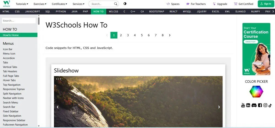Open the CSS tab in navbar

[x=17, y=12]
